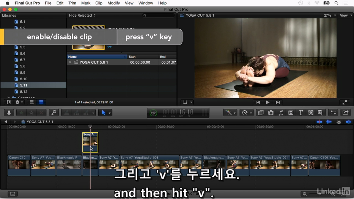Click the Append clip to storyline button
The width and height of the screenshot is (354, 199).
[86, 113]
